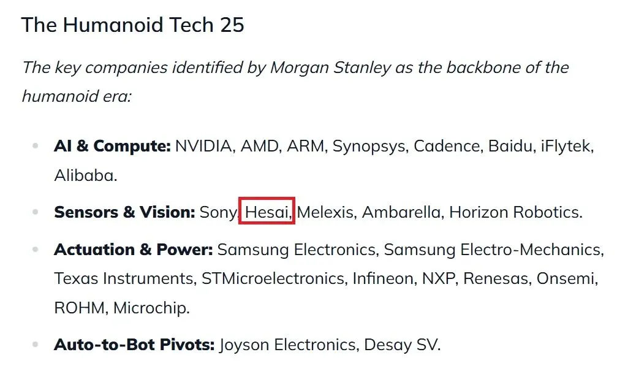This screenshot has width=617, height=371.
Task: Click Morgan Stanley in the italic subtitle
Action: [x=330, y=67]
